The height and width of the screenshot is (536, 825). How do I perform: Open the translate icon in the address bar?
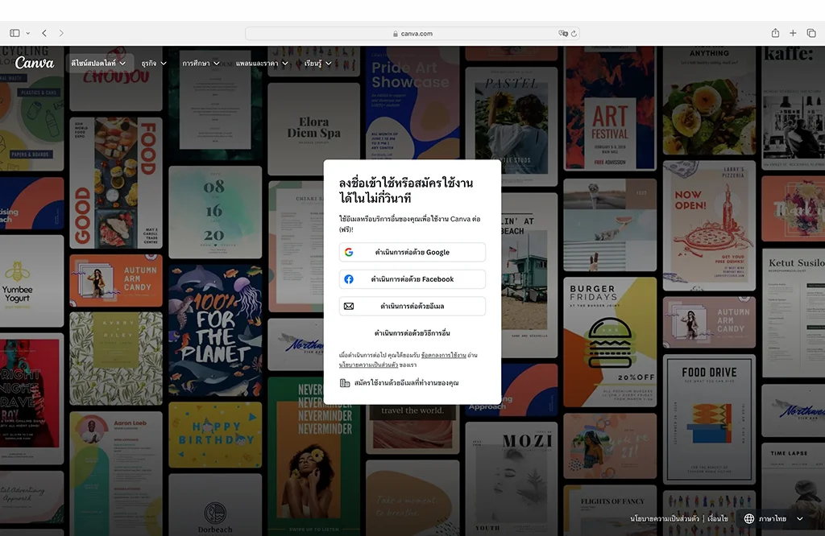coord(562,33)
